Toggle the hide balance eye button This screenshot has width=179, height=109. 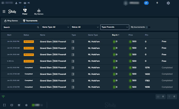tap(146, 3)
